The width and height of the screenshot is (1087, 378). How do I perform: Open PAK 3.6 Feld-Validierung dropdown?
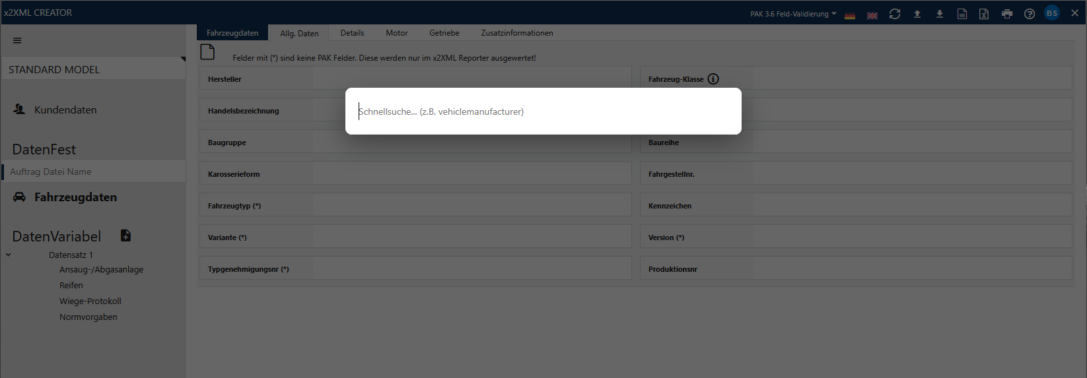(x=793, y=14)
